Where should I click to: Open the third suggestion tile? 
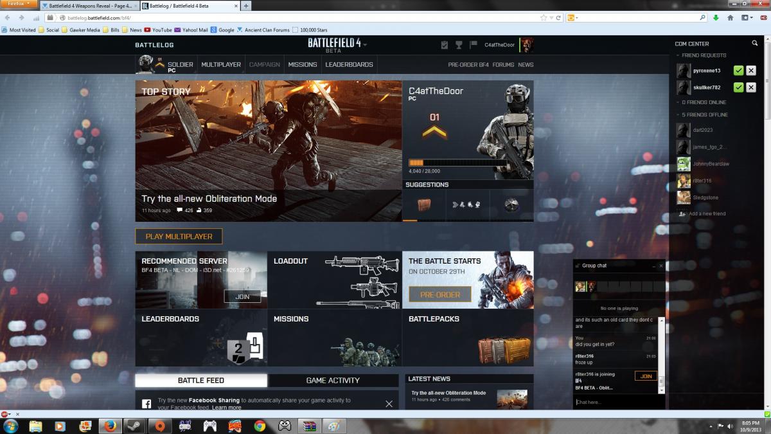(511, 205)
